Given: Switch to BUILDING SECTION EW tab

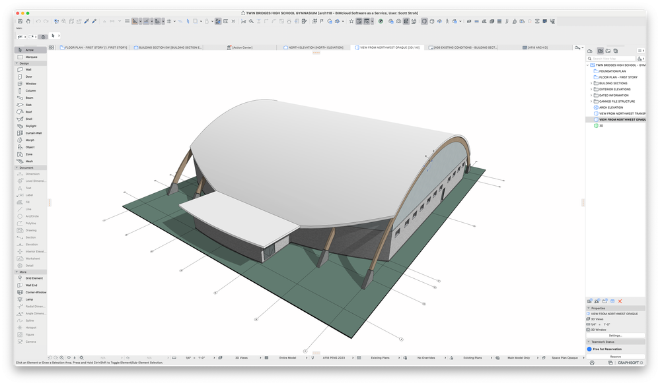Looking at the screenshot, I should coord(168,47).
